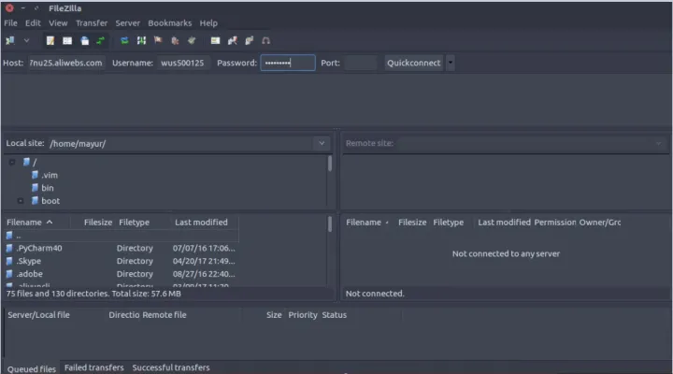The width and height of the screenshot is (673, 374).
Task: Click the Username input field
Action: coord(183,63)
